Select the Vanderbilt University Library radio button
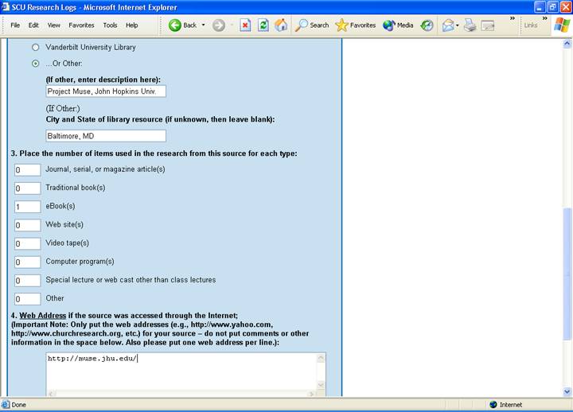Screen dimensions: 573x412 click(x=35, y=48)
